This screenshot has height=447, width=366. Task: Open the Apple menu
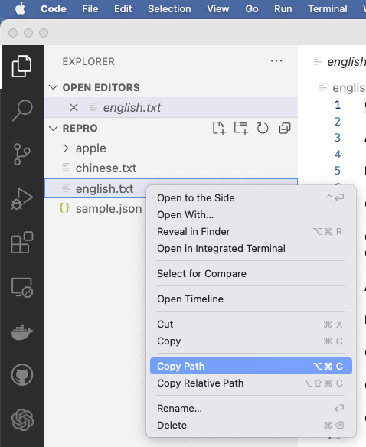[20, 9]
